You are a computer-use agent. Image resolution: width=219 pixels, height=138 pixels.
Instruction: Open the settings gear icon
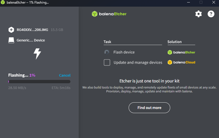point(198,14)
